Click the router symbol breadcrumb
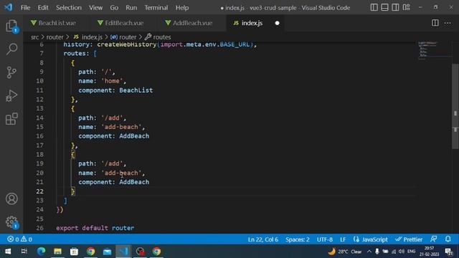The image size is (459, 258). tap(123, 37)
